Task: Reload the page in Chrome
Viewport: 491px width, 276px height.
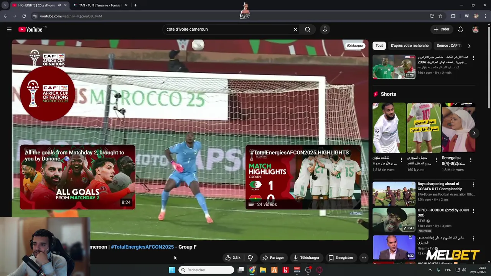Action: coord(24,16)
